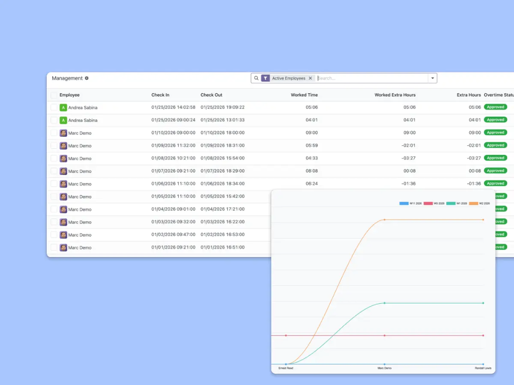Click the Approved status badge on the first row

click(x=495, y=107)
